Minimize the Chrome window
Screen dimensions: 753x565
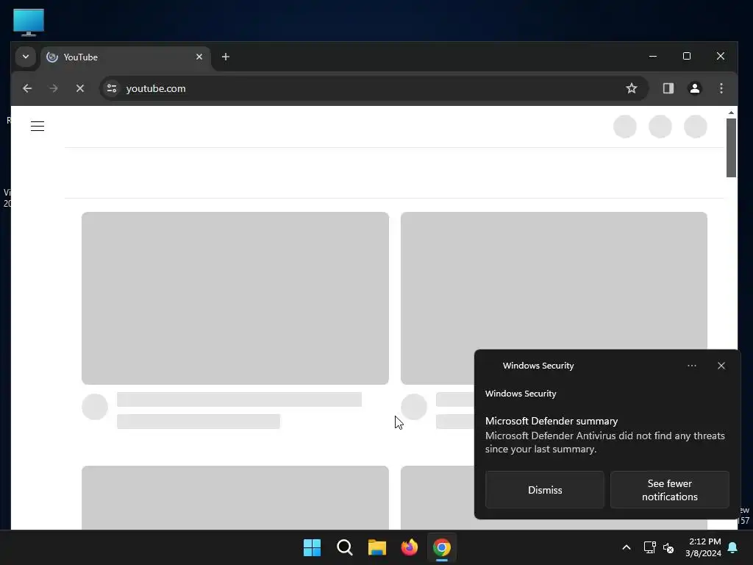pos(653,56)
